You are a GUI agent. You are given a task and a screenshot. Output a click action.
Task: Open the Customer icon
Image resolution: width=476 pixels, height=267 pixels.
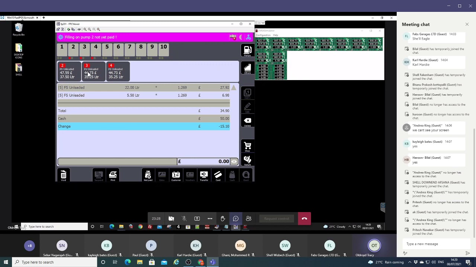tap(176, 175)
